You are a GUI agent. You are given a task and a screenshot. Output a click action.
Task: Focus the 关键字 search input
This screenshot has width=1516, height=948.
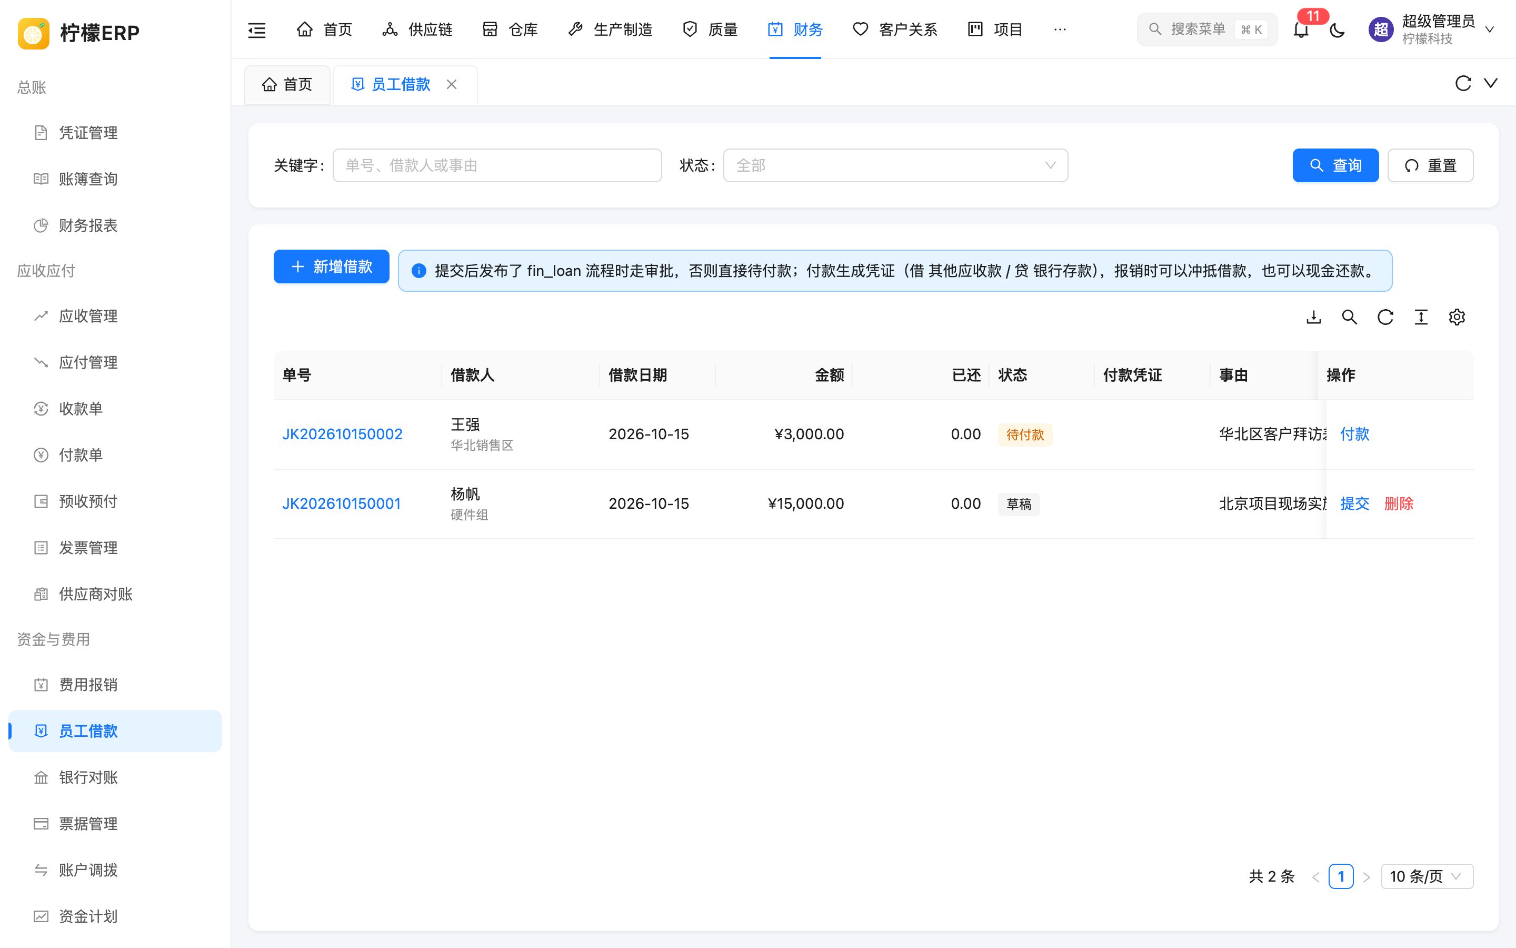tap(497, 165)
